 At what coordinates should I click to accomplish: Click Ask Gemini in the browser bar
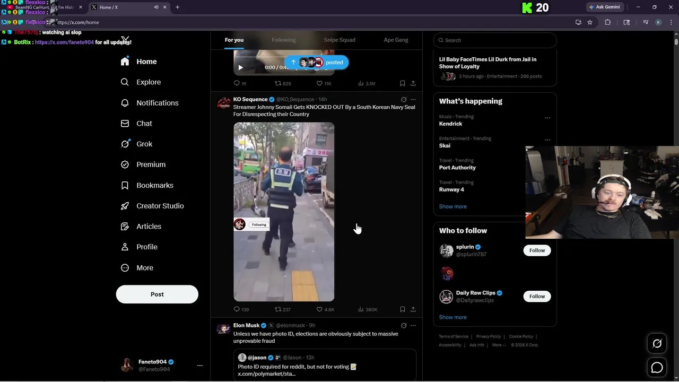click(x=606, y=7)
